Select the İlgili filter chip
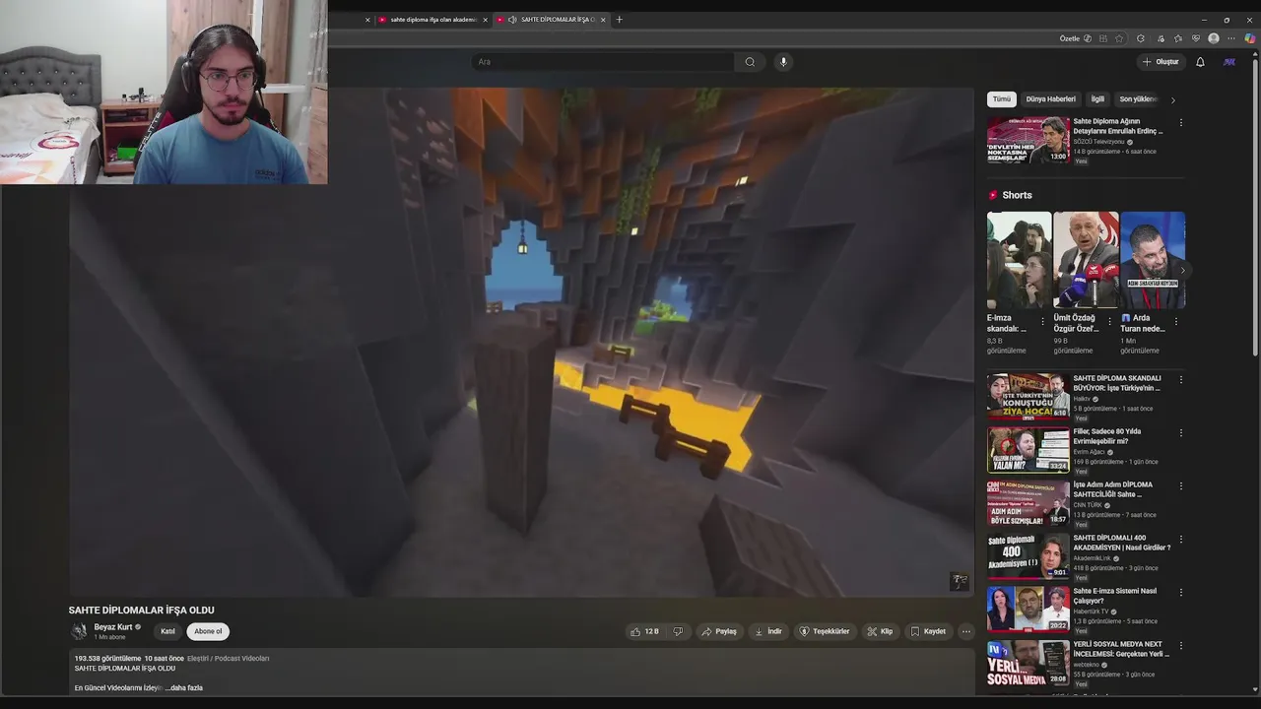1261x709 pixels. click(x=1097, y=99)
